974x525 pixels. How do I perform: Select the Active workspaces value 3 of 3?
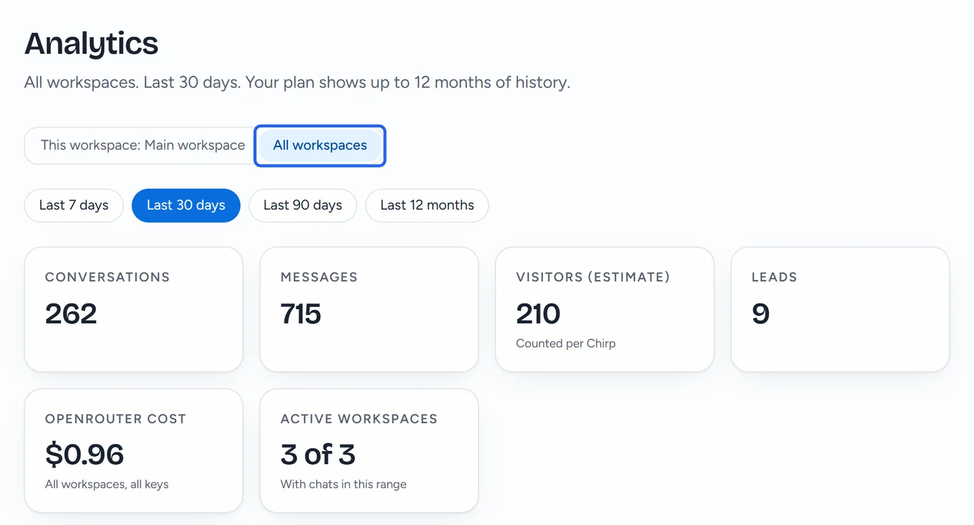(318, 454)
